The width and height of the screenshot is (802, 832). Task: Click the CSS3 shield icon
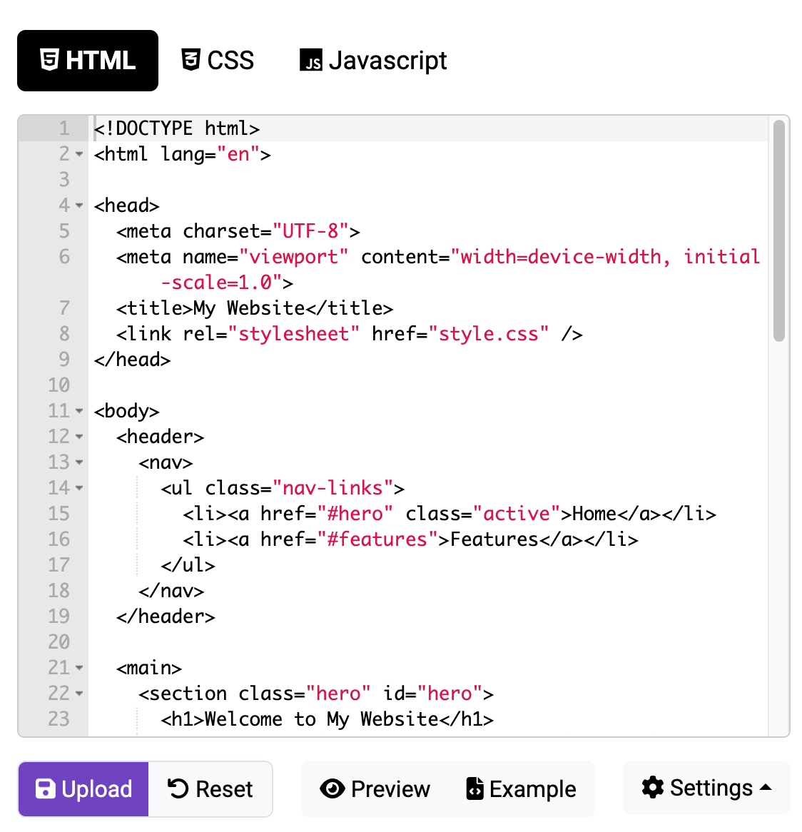pyautogui.click(x=190, y=60)
